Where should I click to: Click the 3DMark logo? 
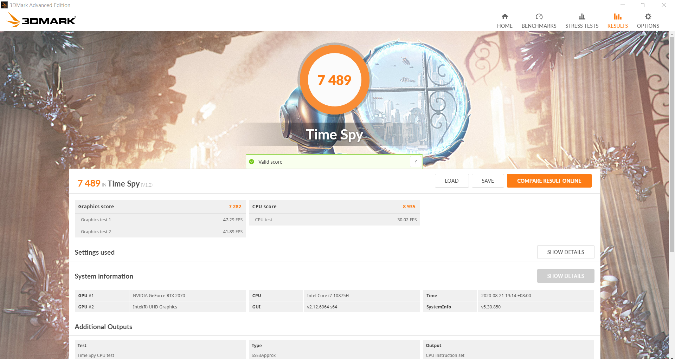tap(41, 20)
